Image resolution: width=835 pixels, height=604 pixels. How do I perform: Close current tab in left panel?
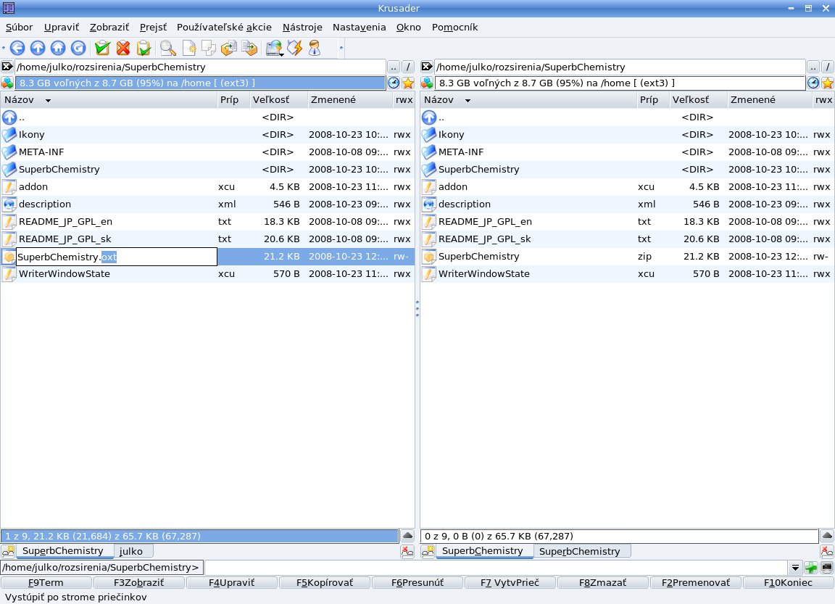click(407, 551)
